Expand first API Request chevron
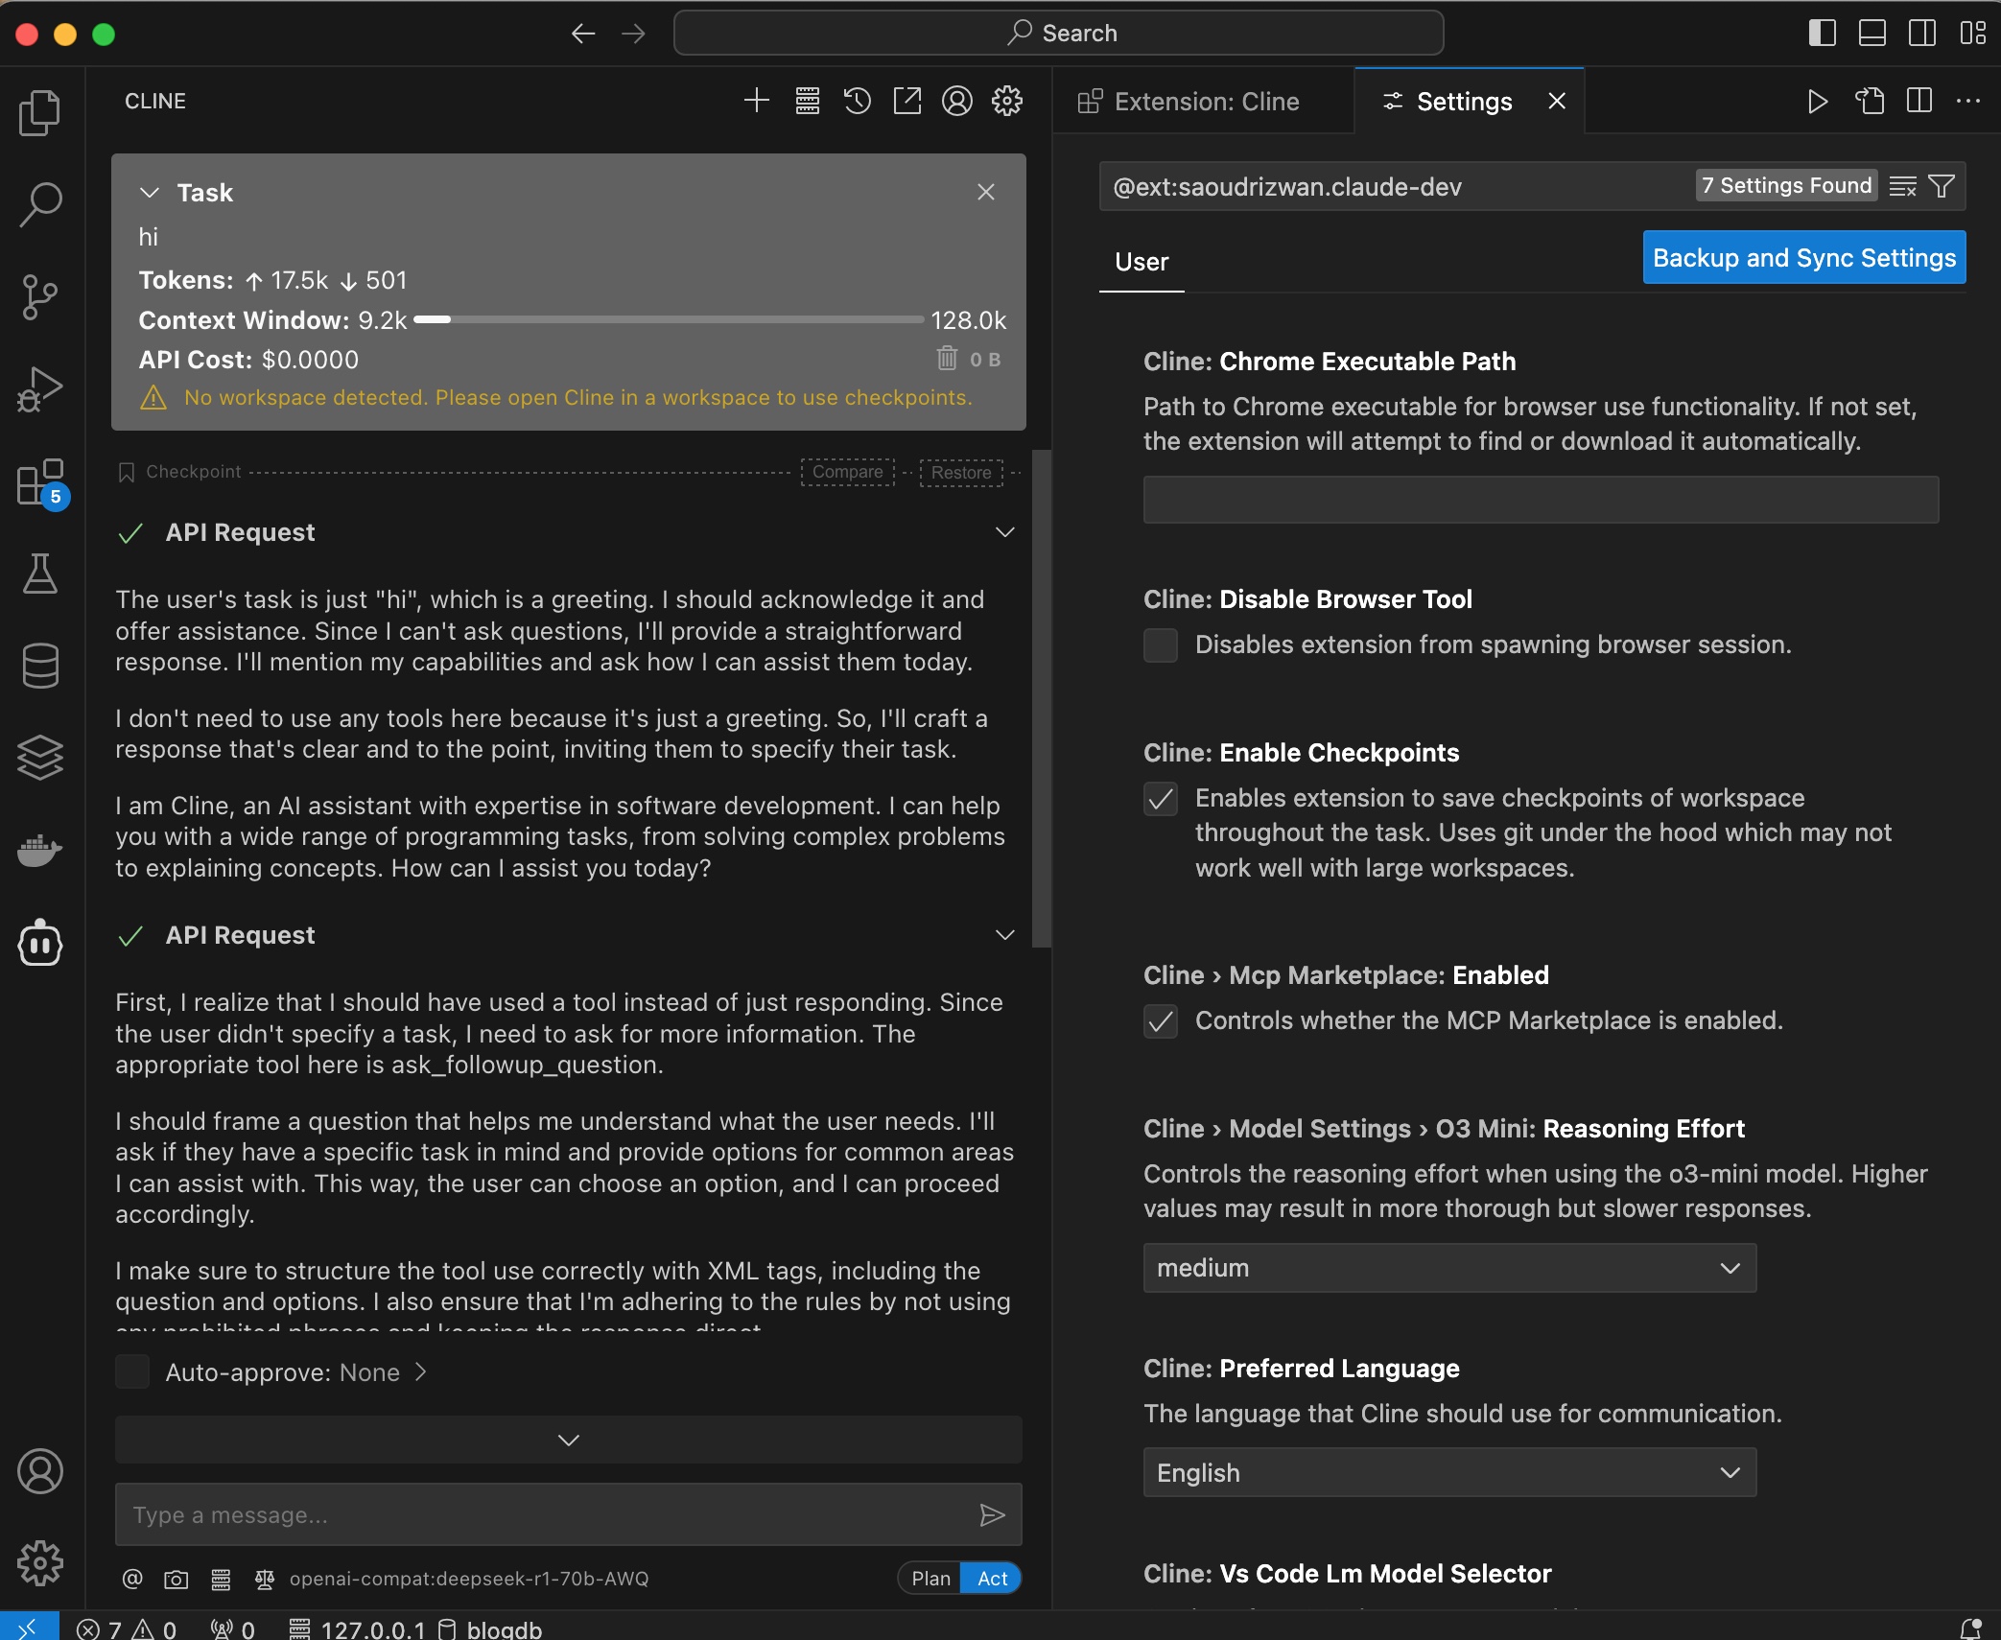 1004,532
